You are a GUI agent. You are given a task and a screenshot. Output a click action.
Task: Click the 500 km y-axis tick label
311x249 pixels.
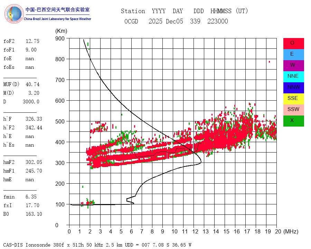point(60,121)
